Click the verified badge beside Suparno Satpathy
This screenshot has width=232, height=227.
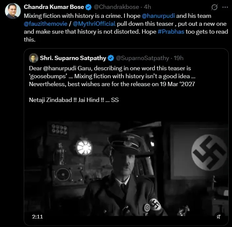111,58
